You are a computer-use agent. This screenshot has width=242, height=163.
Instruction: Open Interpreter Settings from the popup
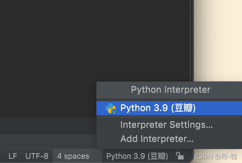pyautogui.click(x=166, y=125)
